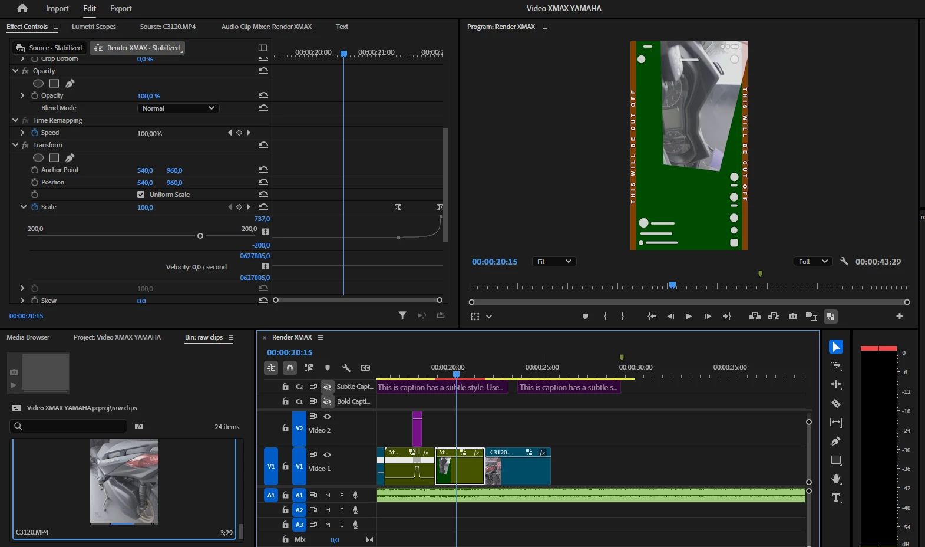Open the Fit zoom level dropdown

click(554, 261)
